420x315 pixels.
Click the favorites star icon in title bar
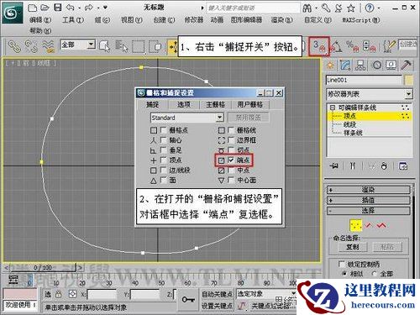pos(351,8)
